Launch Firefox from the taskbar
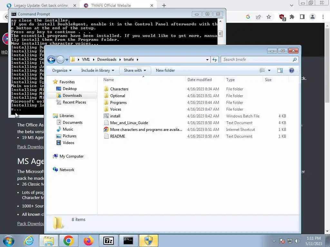The height and width of the screenshot is (247, 330). point(89,241)
